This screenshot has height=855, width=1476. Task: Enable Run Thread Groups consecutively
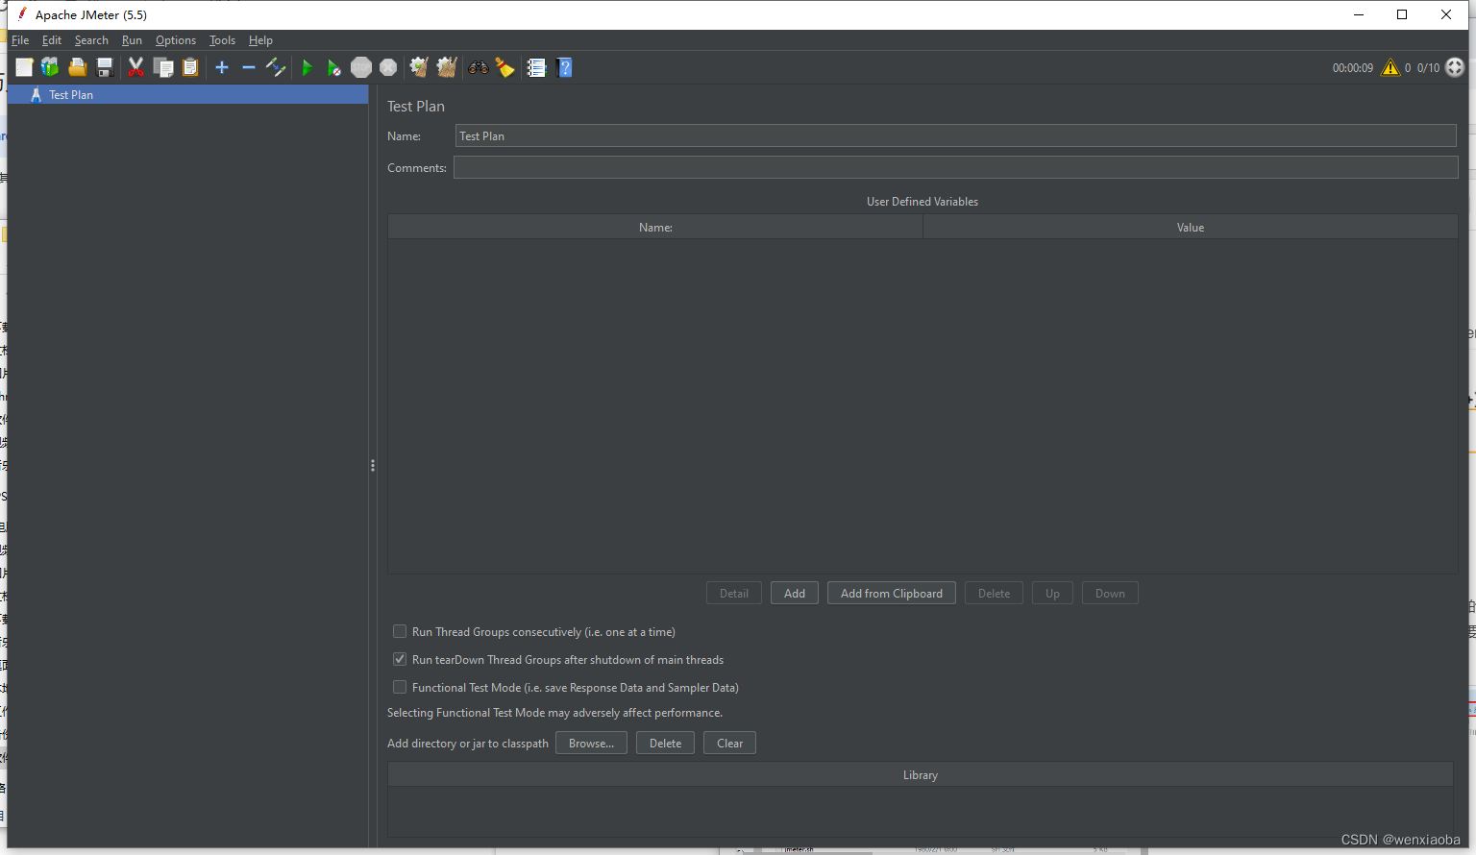tap(400, 631)
